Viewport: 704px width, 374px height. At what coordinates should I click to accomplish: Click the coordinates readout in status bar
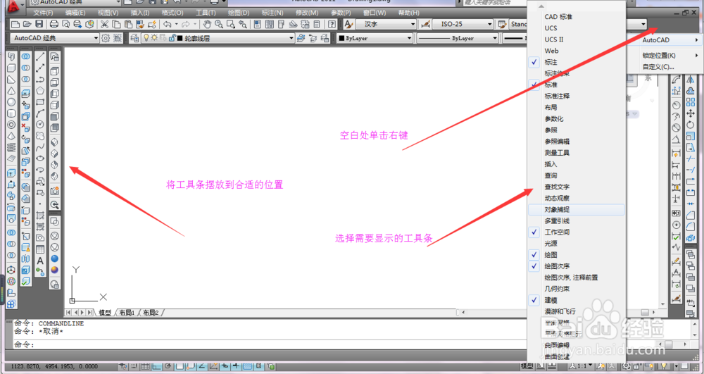pos(54,366)
